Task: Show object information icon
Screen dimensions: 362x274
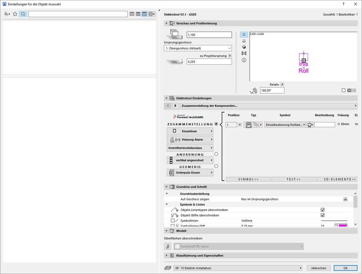Action: [x=244, y=60]
